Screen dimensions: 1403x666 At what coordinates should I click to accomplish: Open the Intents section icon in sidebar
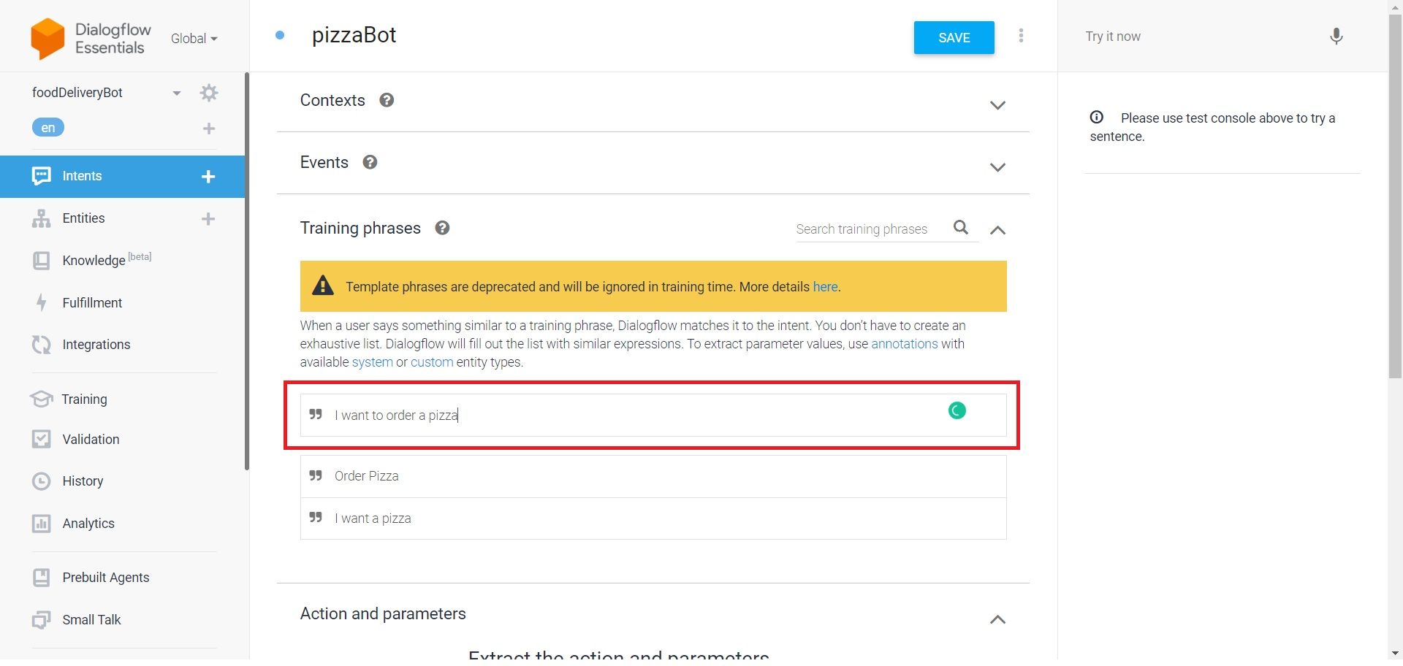tap(41, 175)
